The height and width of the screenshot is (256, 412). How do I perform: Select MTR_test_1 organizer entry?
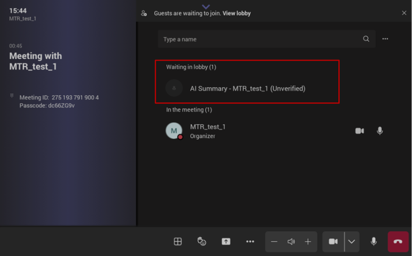(208, 131)
